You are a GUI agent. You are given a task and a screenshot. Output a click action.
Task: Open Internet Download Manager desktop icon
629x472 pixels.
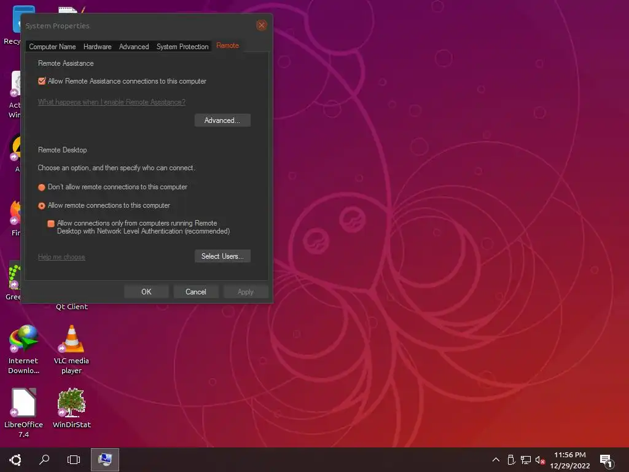(24, 349)
